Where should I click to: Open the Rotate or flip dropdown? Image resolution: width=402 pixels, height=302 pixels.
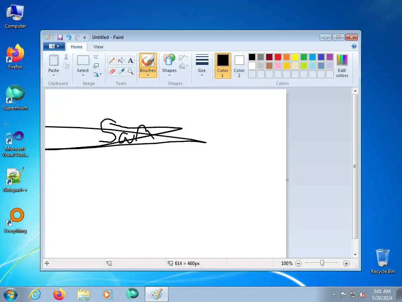[97, 74]
